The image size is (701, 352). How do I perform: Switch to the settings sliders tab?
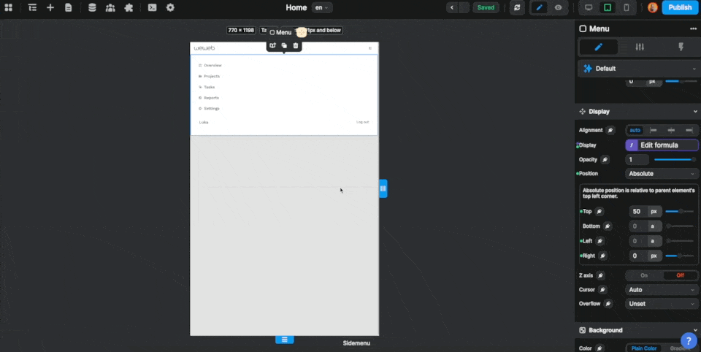pyautogui.click(x=640, y=47)
